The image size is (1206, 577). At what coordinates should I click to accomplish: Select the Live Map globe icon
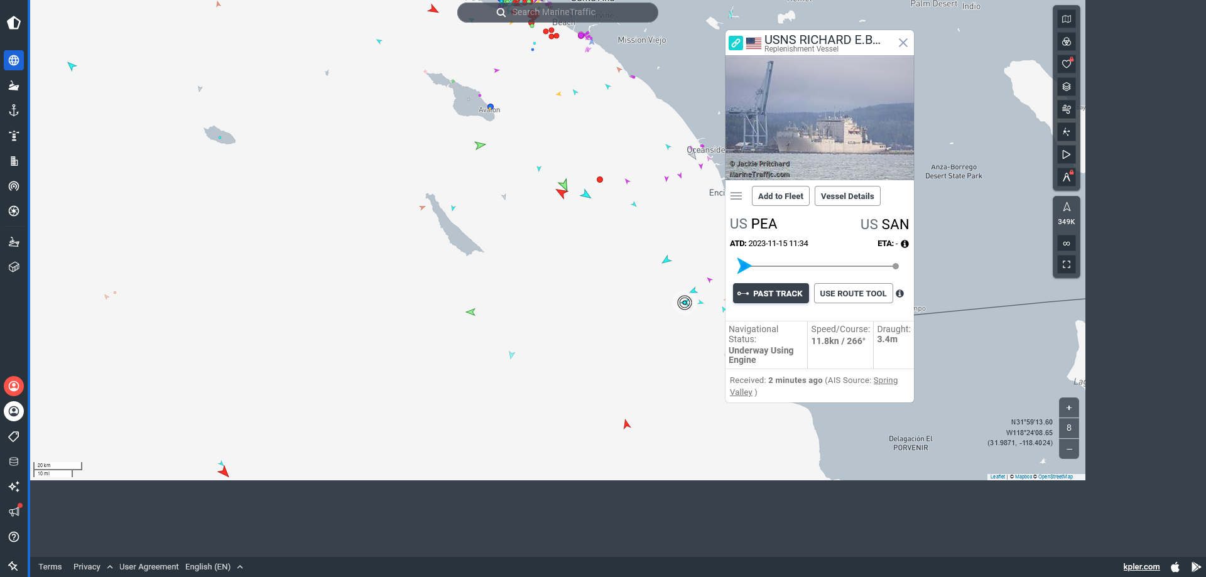pos(14,60)
